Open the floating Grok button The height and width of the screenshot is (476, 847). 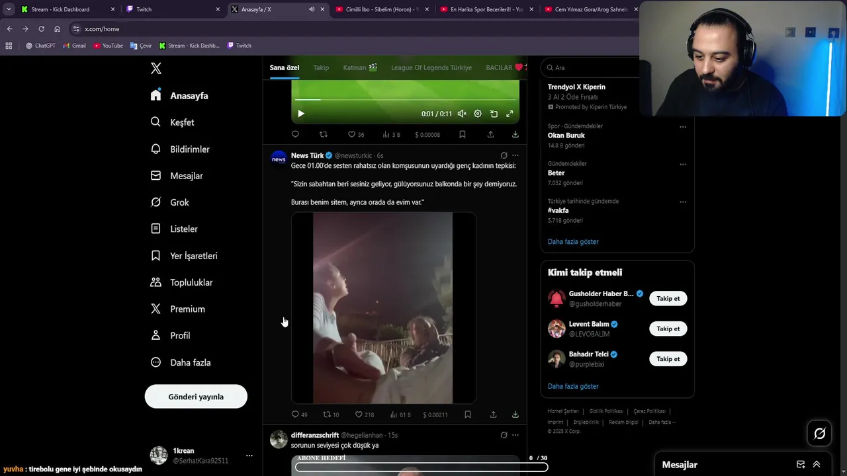pyautogui.click(x=819, y=434)
